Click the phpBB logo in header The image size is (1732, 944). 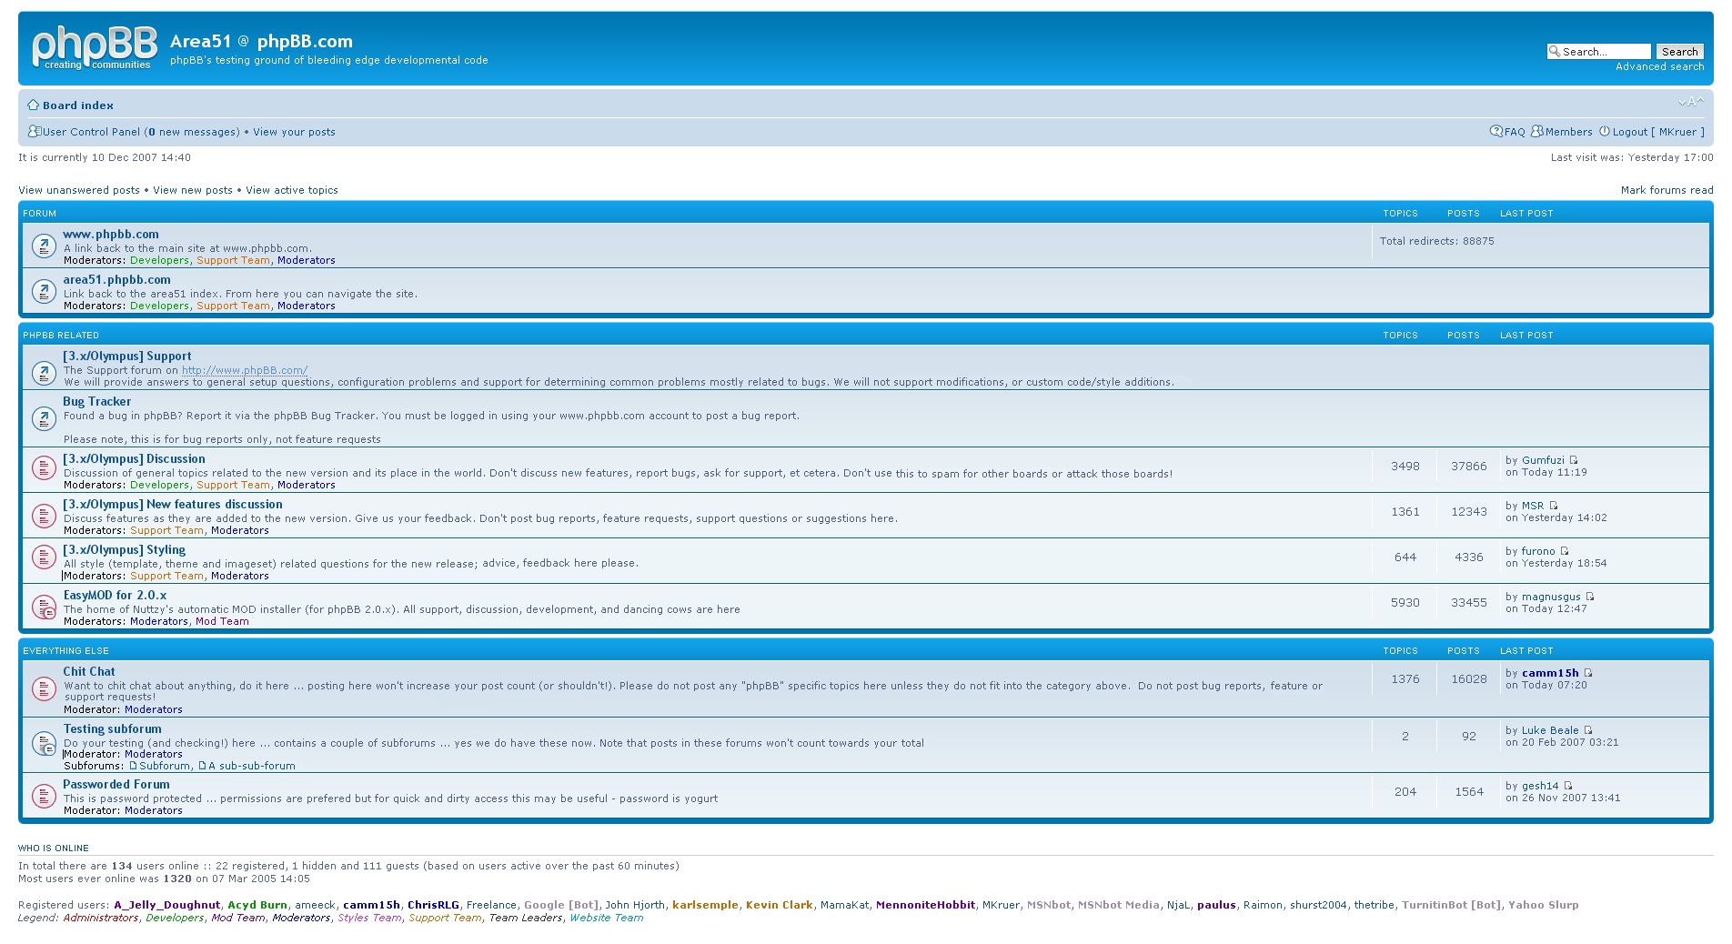point(95,48)
